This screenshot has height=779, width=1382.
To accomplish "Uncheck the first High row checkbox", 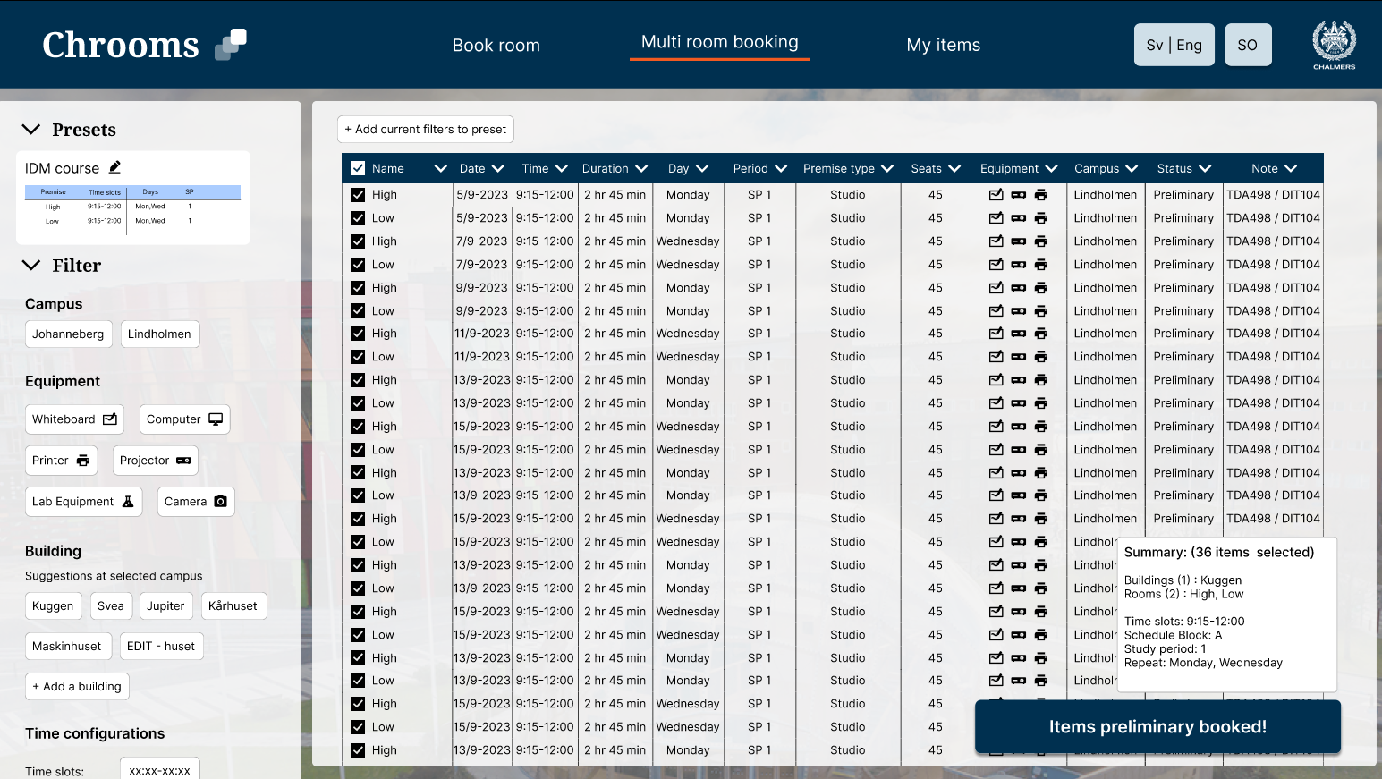I will [358, 195].
